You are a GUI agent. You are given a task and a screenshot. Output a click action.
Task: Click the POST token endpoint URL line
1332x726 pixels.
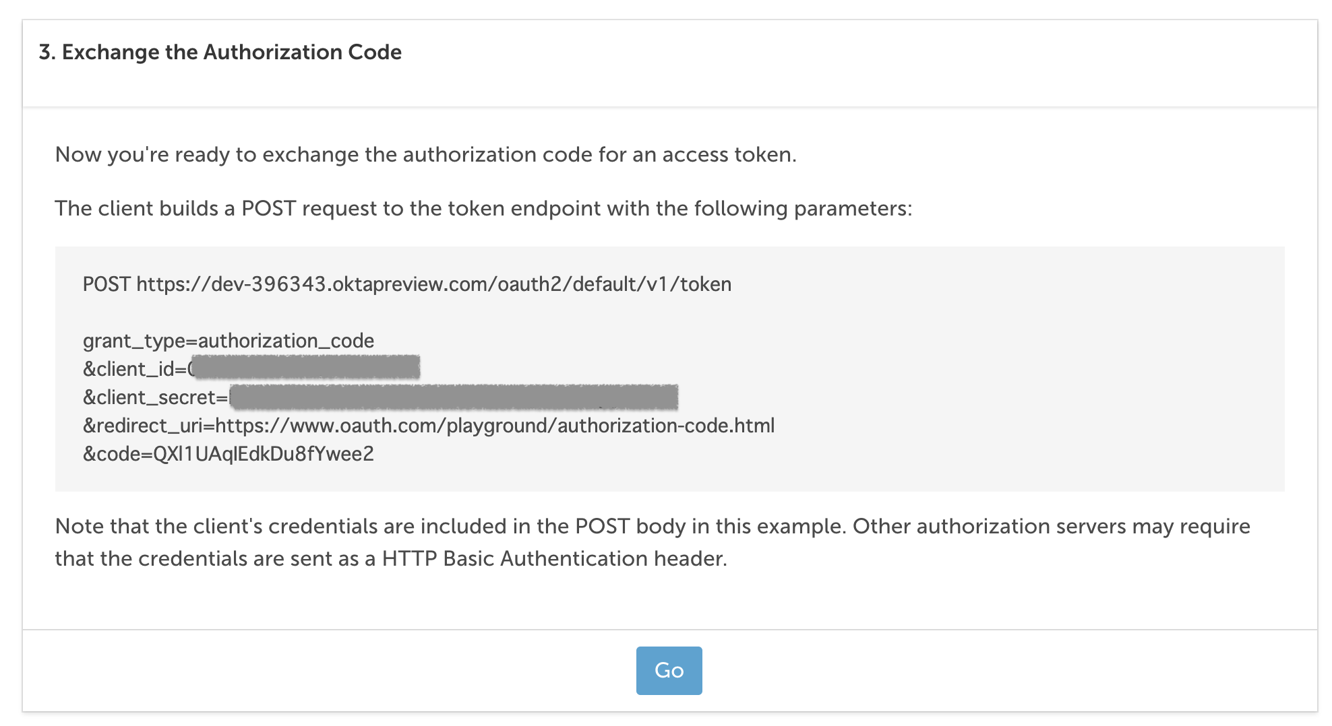pyautogui.click(x=406, y=284)
